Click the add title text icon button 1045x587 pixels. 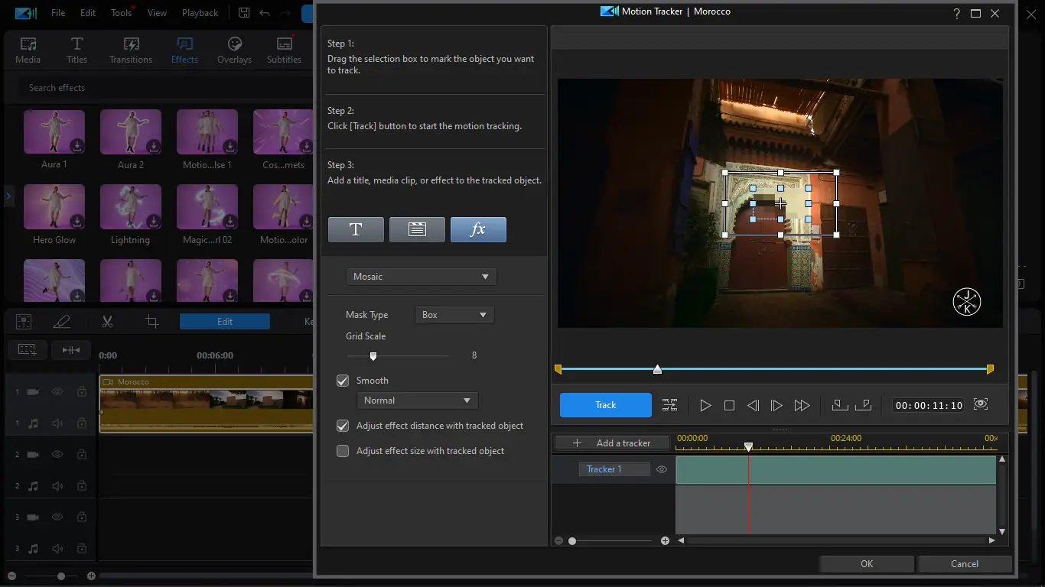tap(356, 230)
